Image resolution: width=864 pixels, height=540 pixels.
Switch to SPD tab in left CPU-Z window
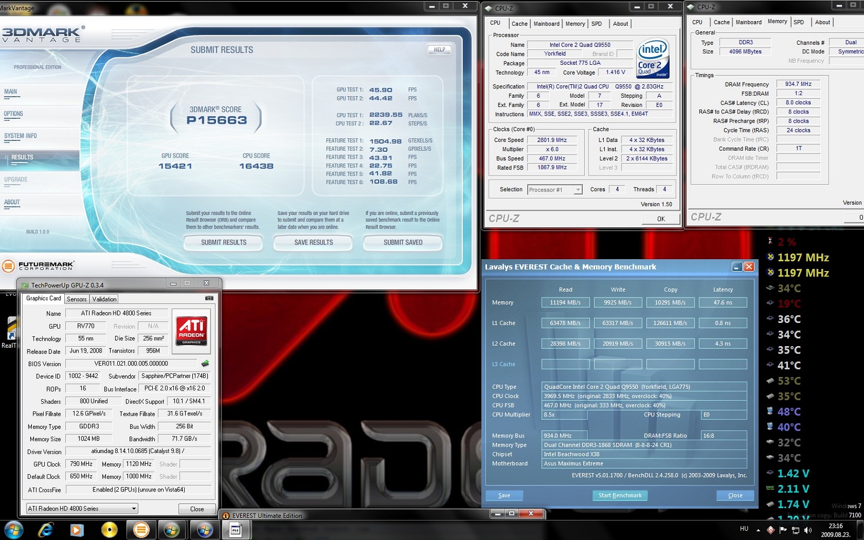click(x=596, y=24)
